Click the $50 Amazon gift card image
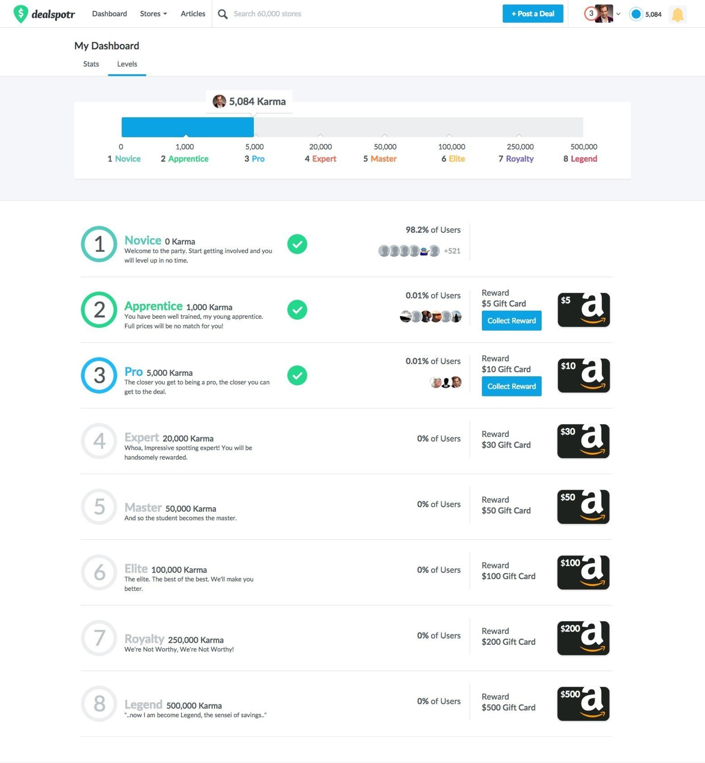The height and width of the screenshot is (763, 705). (x=583, y=506)
